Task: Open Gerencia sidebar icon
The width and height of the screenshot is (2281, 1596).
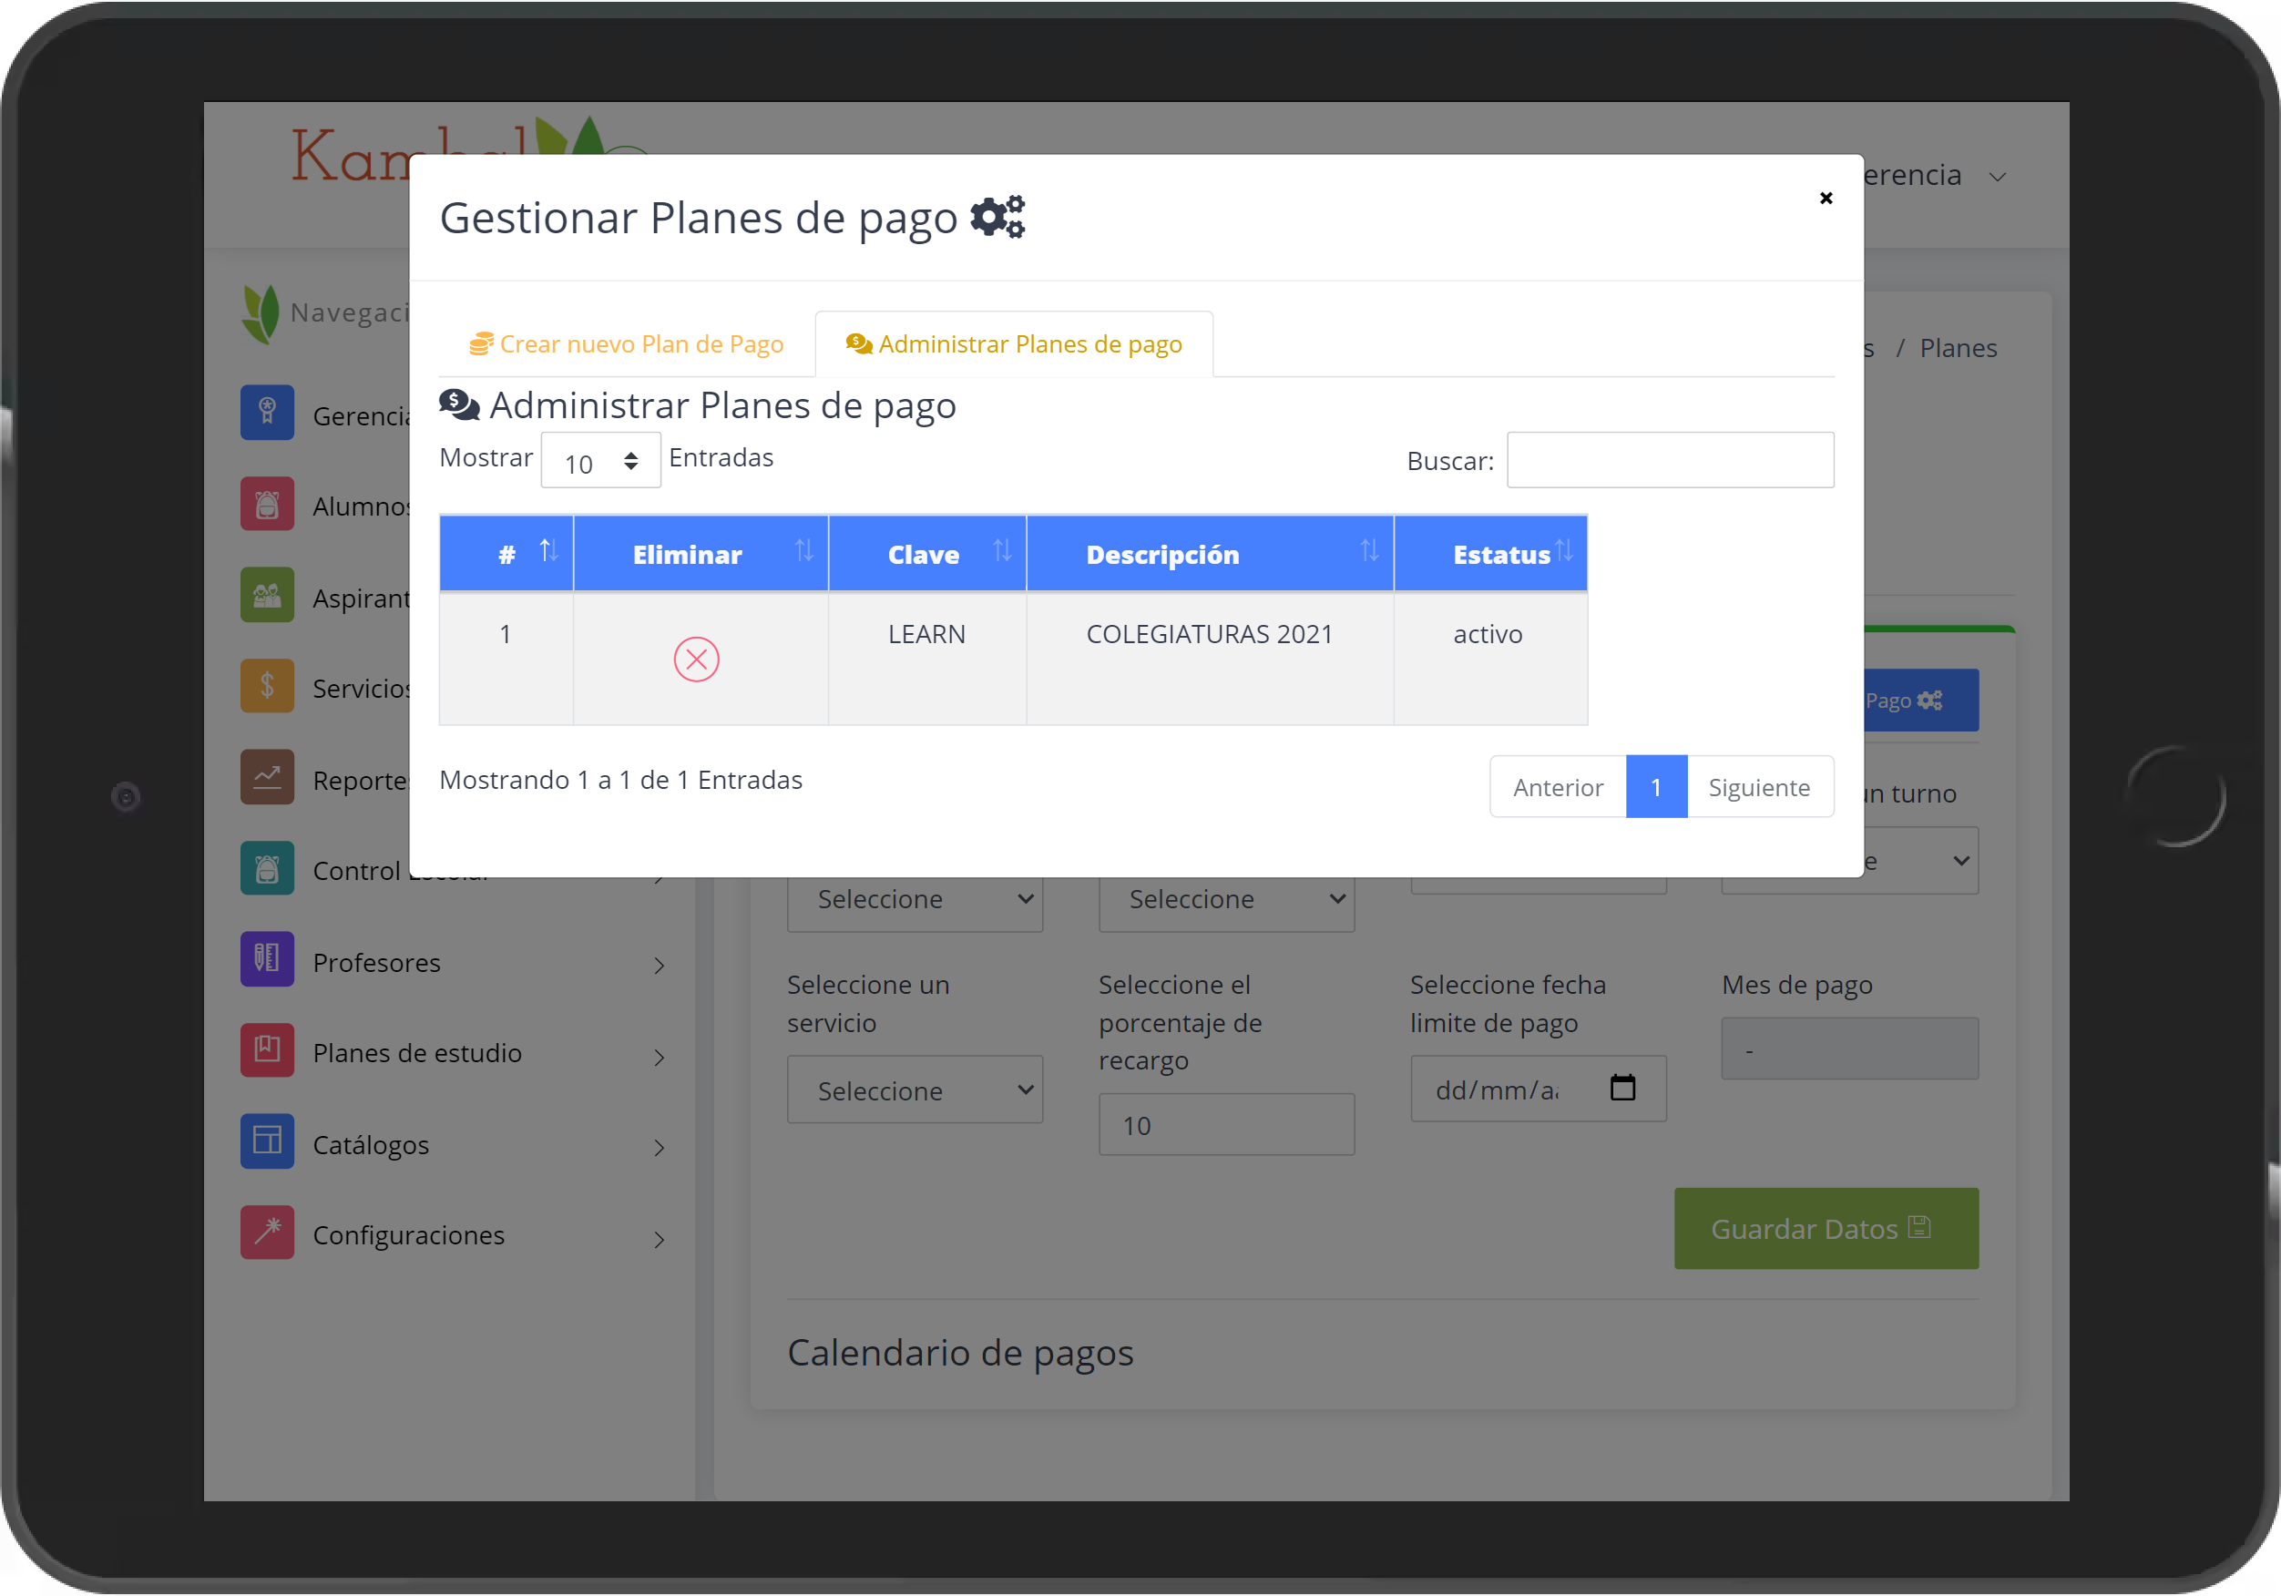Action: point(267,413)
